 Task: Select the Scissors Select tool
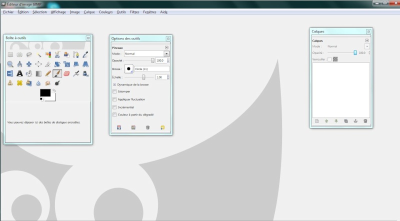[x=57, y=54]
